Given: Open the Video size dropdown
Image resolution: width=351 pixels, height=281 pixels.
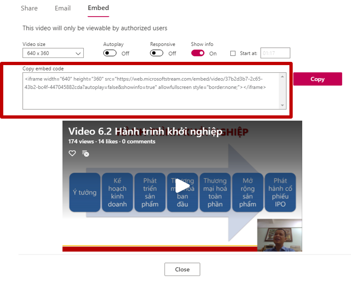Looking at the screenshot, I should pyautogui.click(x=53, y=53).
